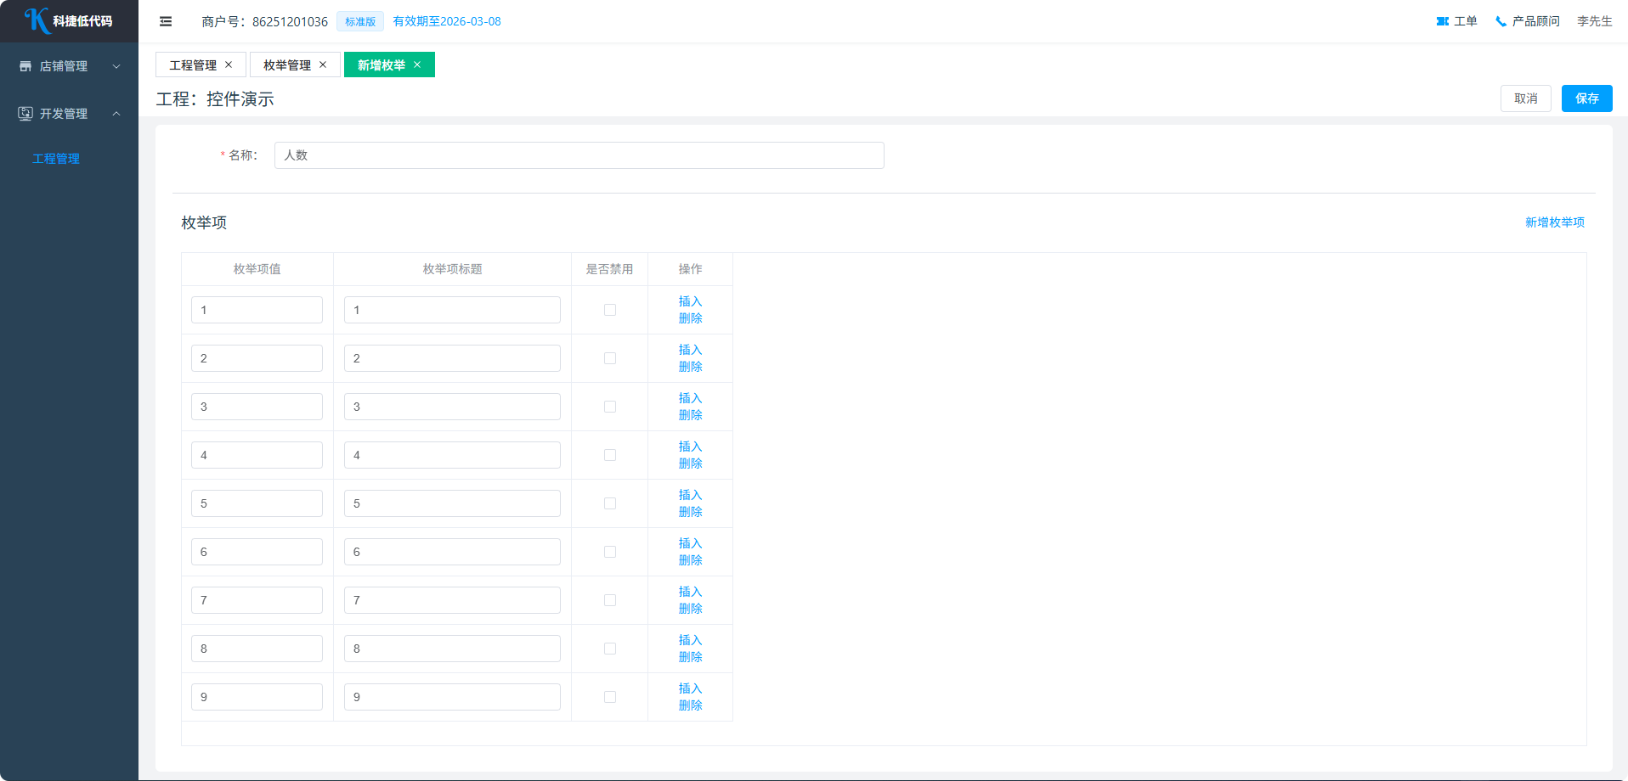Click the 科捷低代码 logo
The height and width of the screenshot is (781, 1628).
pyautogui.click(x=69, y=20)
